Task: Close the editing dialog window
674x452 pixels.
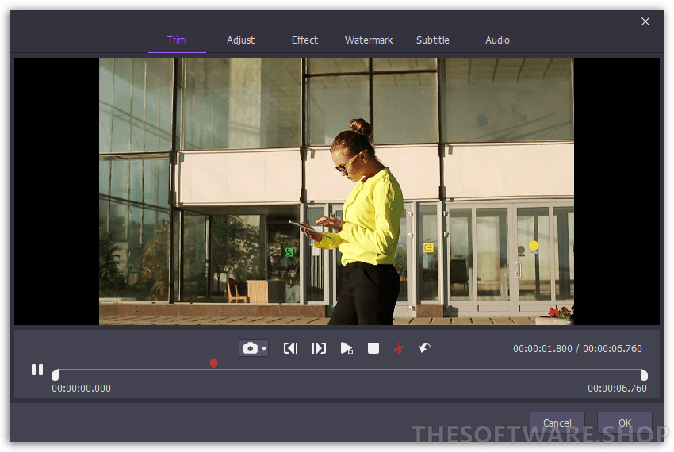Action: [645, 21]
